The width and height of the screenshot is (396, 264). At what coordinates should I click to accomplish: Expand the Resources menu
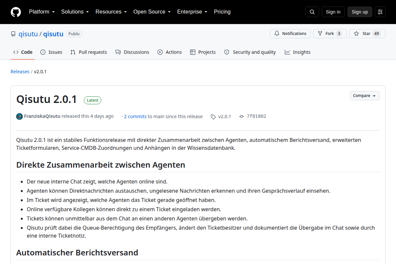coord(111,12)
